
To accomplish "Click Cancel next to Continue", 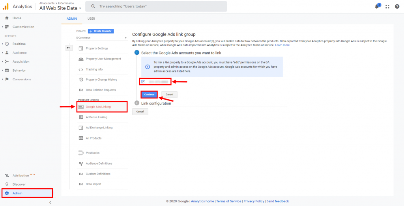I will 169,95.
